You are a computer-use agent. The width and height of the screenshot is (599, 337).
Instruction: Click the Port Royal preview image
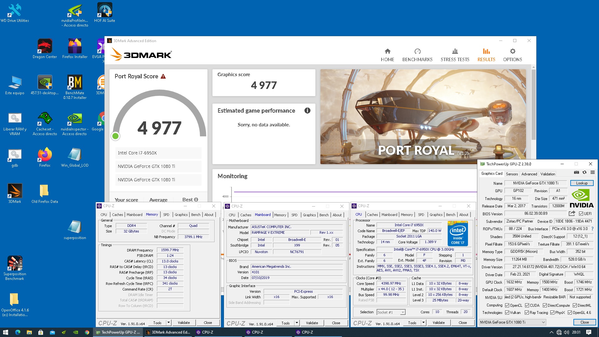pyautogui.click(x=423, y=117)
